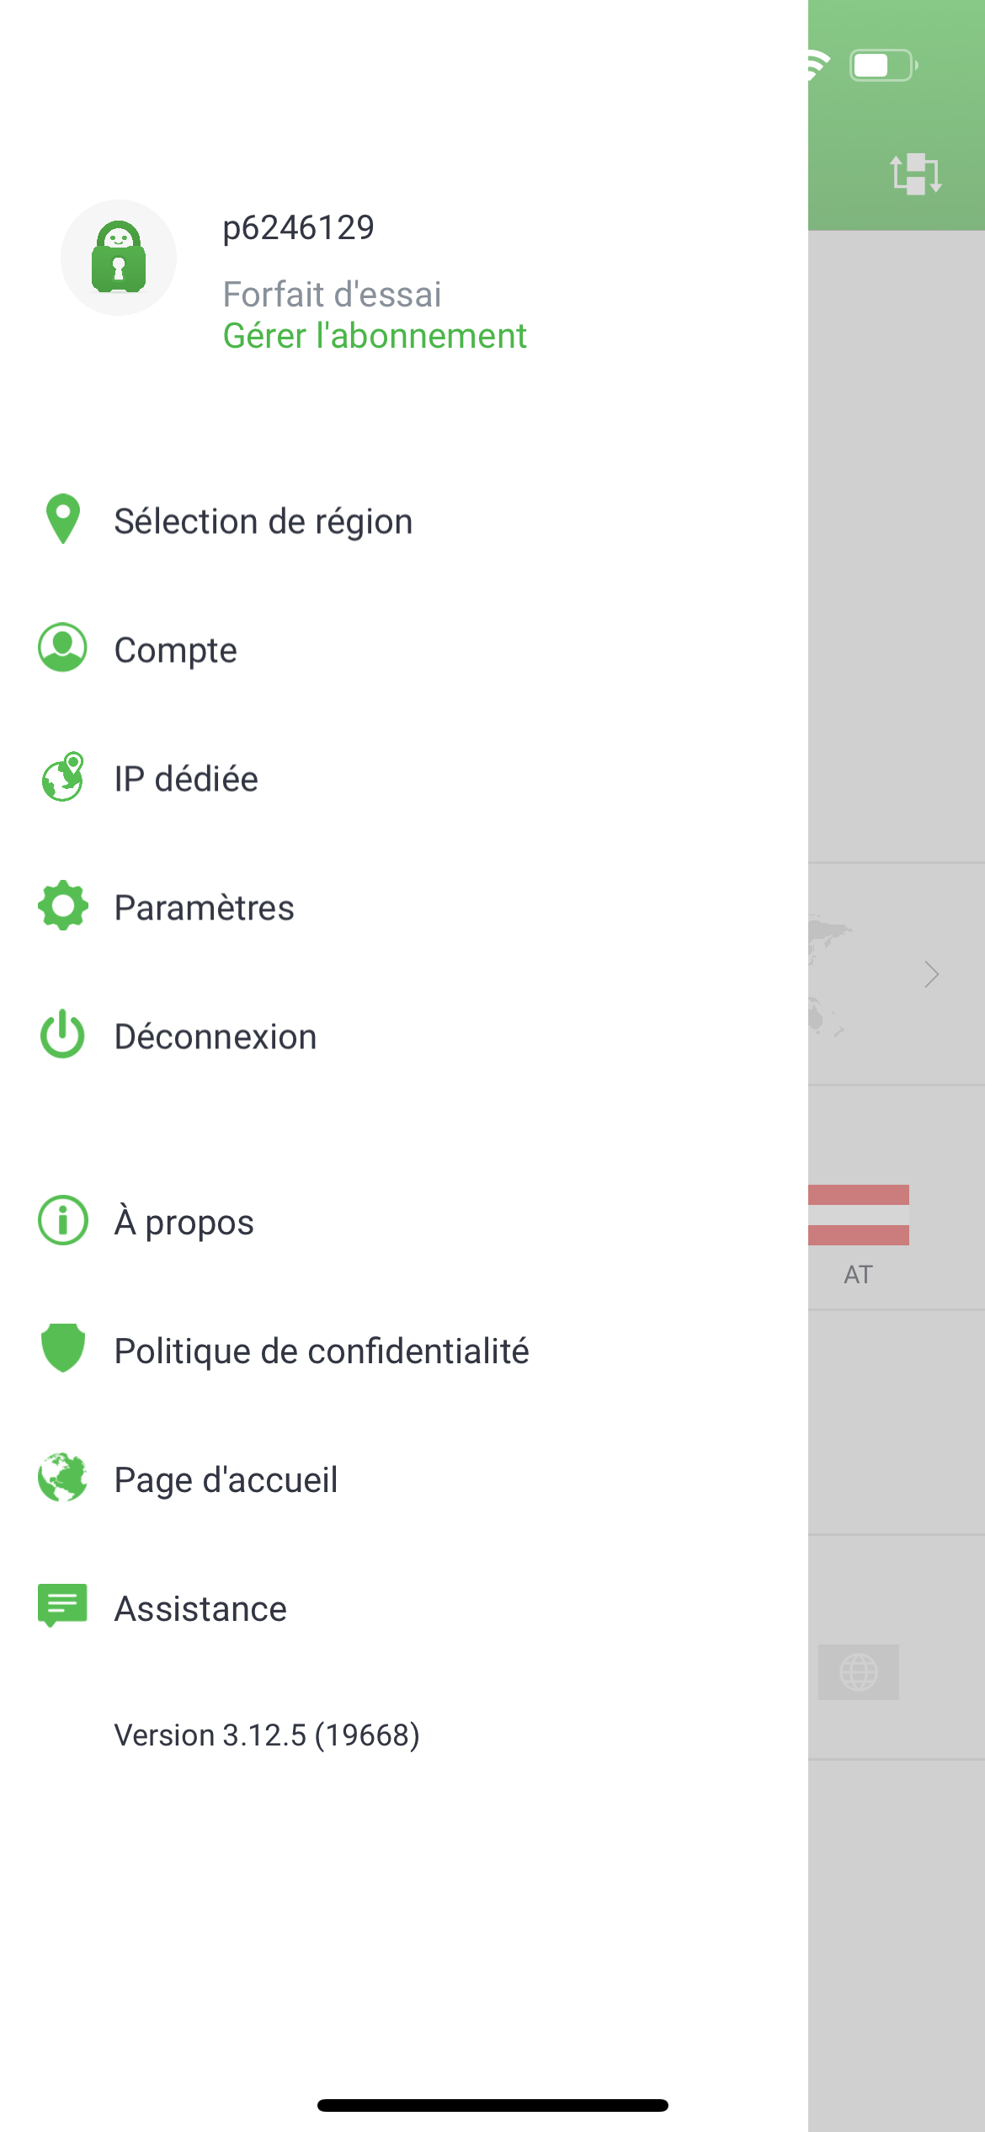Expand region tile with chevron arrow
985x2132 pixels.
(x=930, y=974)
